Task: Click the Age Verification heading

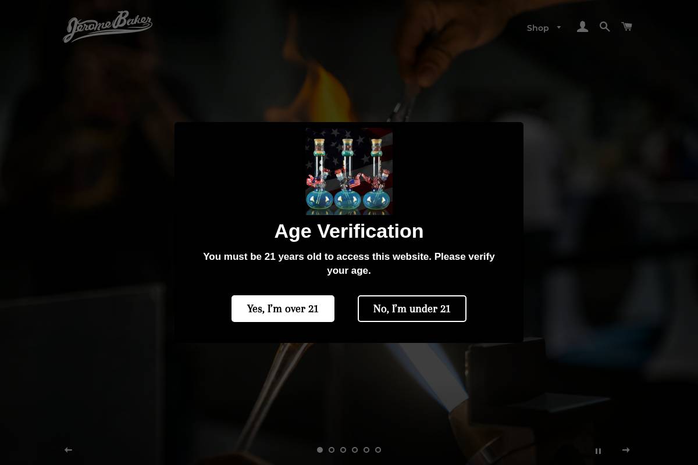Action: tap(349, 231)
